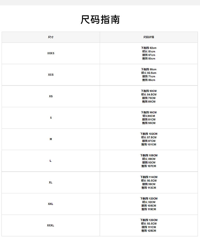Click the 腰围 81CM measurement text

pyautogui.click(x=149, y=120)
